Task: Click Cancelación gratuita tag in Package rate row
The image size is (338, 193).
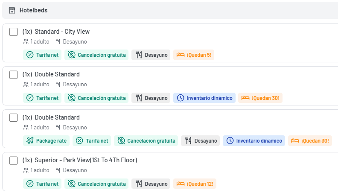Action: coord(146,140)
